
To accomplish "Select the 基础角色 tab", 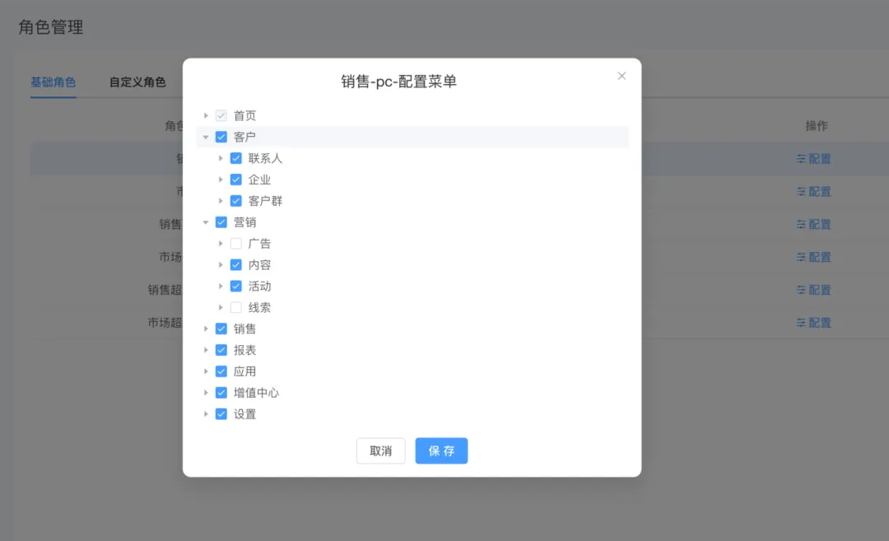I will pyautogui.click(x=54, y=82).
